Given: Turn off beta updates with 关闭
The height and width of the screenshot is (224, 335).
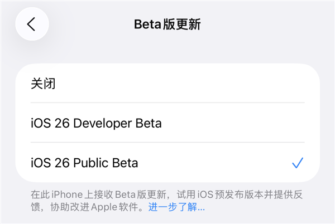Looking at the screenshot, I should [x=167, y=84].
